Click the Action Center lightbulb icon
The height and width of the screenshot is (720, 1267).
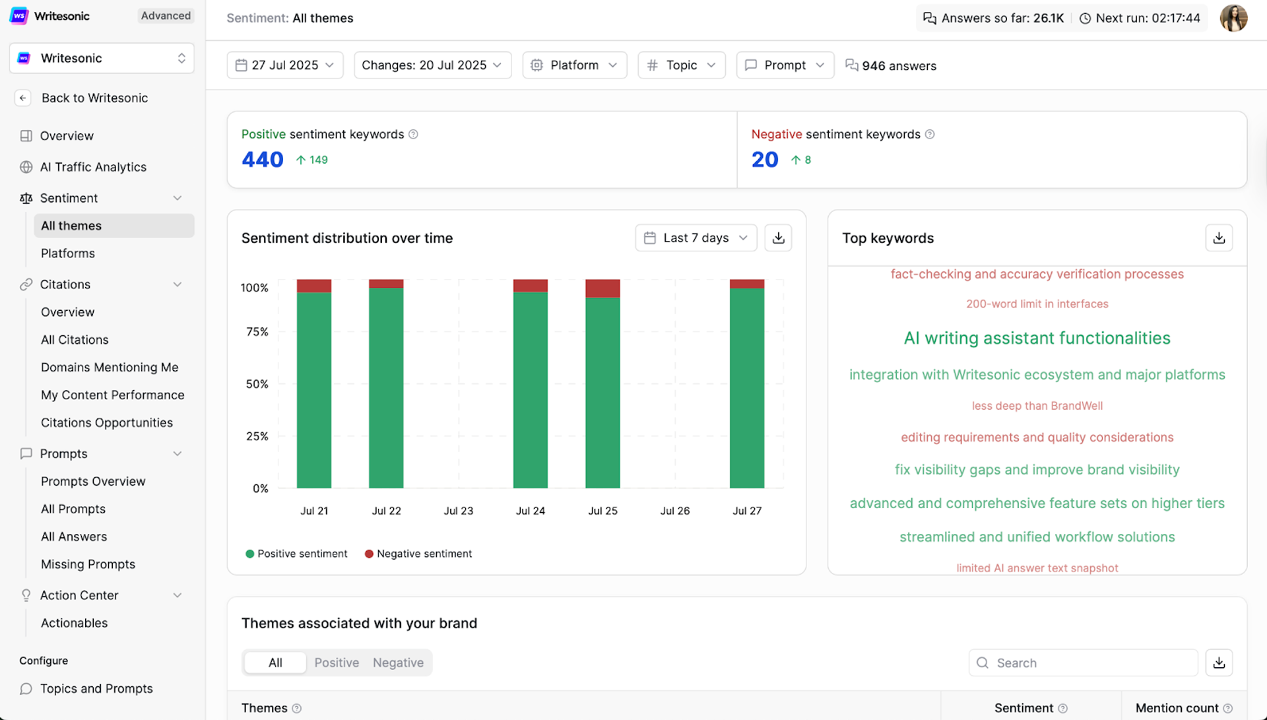(x=26, y=595)
